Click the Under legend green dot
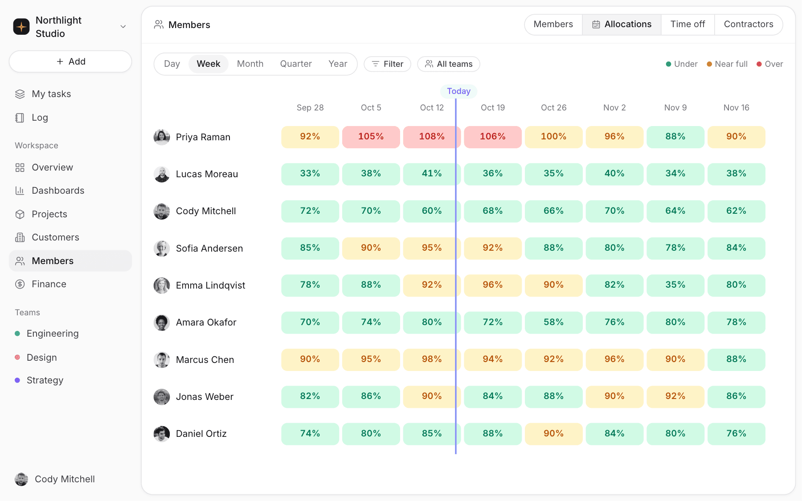This screenshot has width=802, height=501. [668, 64]
